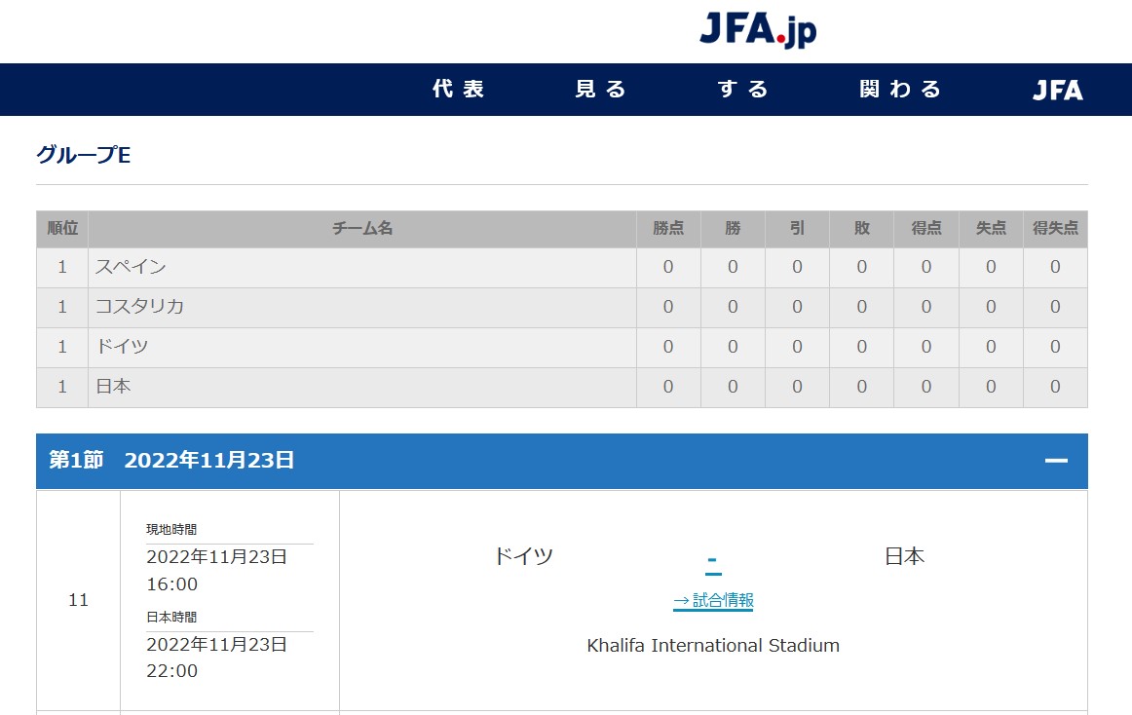The height and width of the screenshot is (715, 1132).
Task: Select the コスタリカ row in standings
Action: click(x=562, y=307)
